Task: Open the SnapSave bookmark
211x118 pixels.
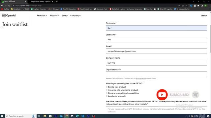Action: pos(38,9)
